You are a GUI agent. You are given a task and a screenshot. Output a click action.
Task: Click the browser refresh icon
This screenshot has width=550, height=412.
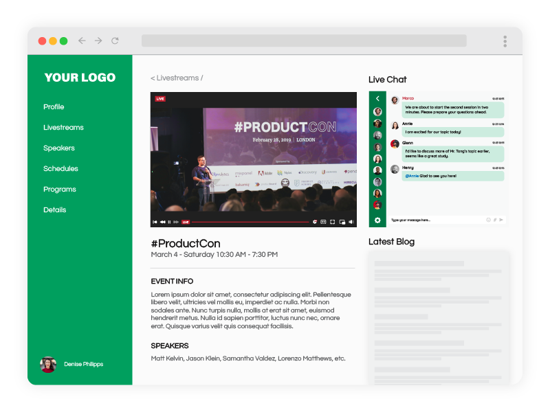pos(115,41)
